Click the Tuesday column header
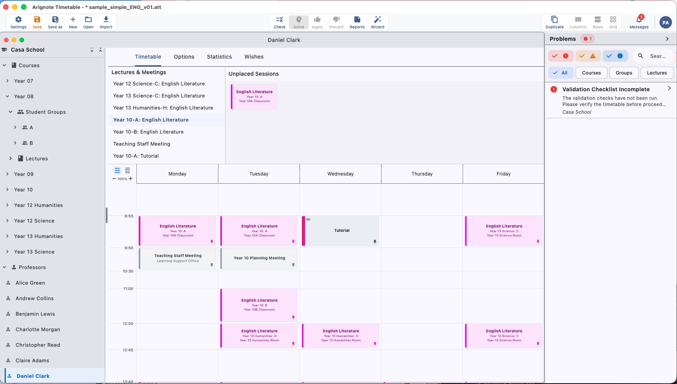The image size is (677, 384). click(x=259, y=174)
